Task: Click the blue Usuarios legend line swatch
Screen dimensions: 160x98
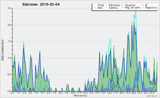Action: [x=122, y=5]
